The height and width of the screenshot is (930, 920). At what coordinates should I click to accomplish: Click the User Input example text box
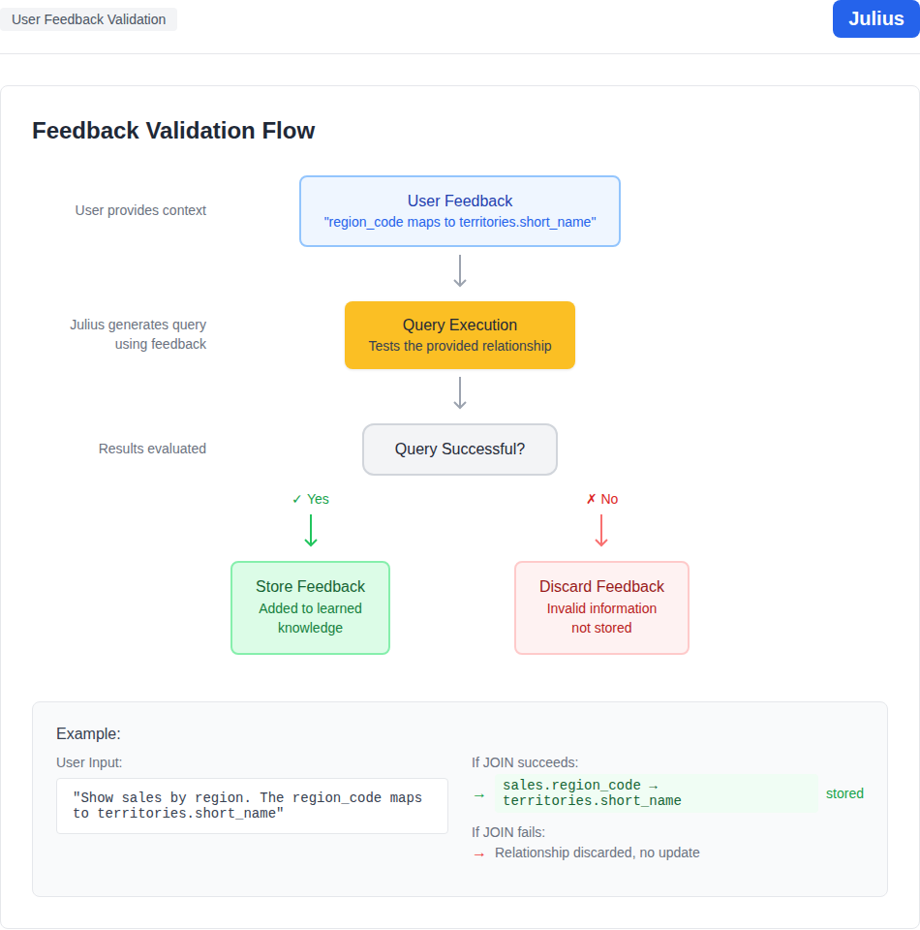point(252,806)
